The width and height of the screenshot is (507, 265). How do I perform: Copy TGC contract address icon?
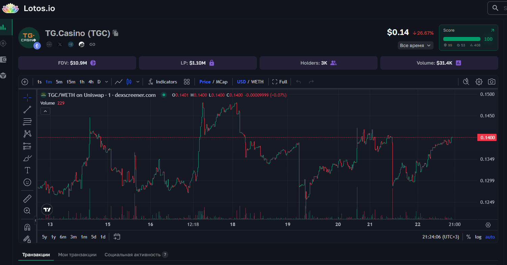[x=116, y=33]
